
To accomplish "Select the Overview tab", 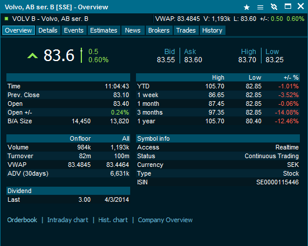I will point(19,30).
